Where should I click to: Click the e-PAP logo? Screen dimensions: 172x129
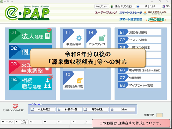tap(27, 13)
